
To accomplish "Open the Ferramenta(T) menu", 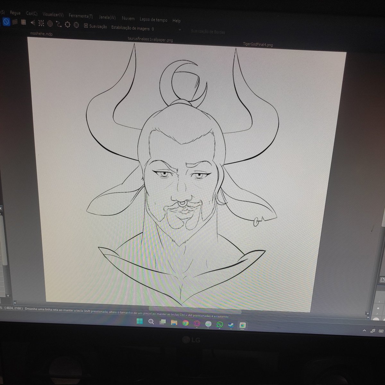I will tap(81, 16).
